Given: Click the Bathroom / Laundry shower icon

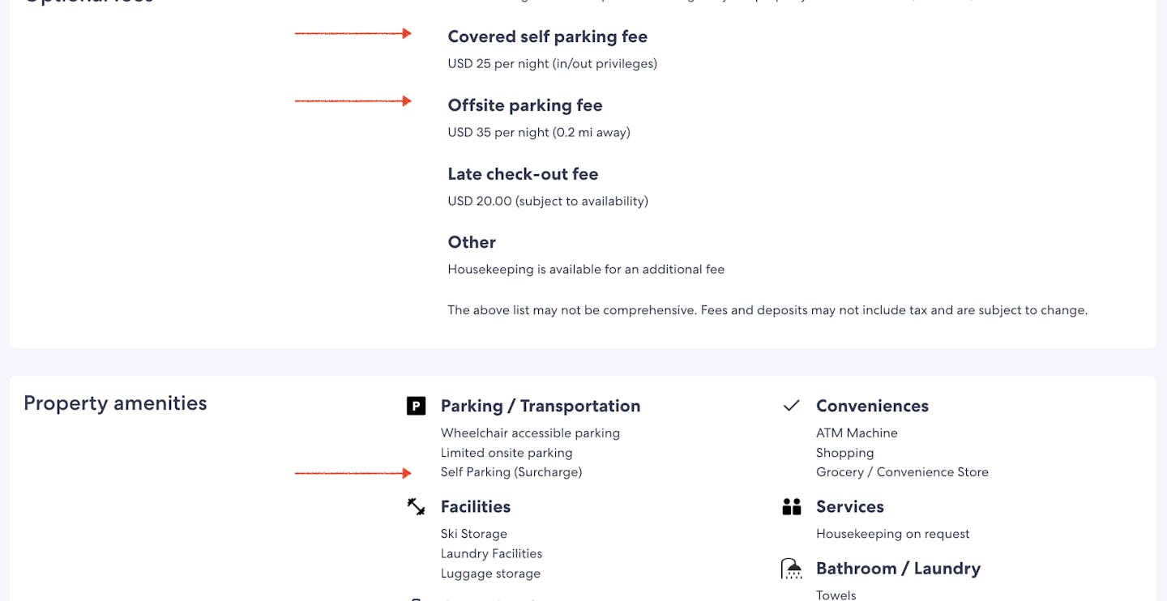Looking at the screenshot, I should tap(792, 569).
